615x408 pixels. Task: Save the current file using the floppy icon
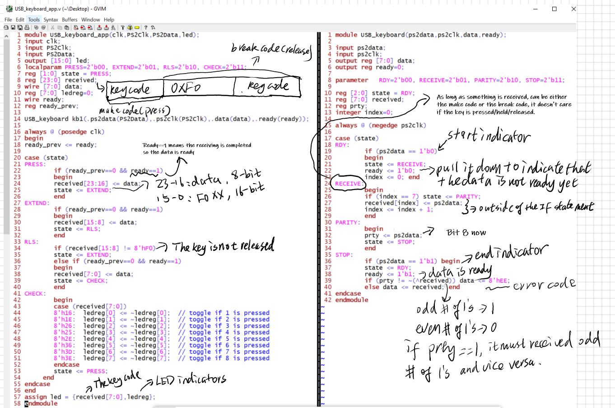click(13, 28)
